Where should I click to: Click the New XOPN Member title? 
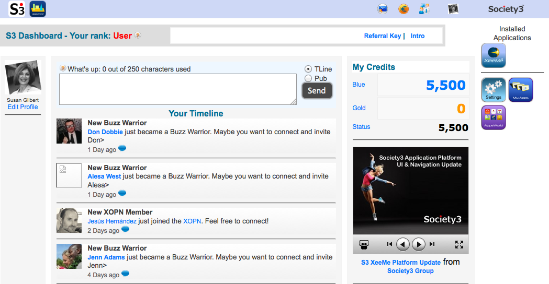pos(120,212)
